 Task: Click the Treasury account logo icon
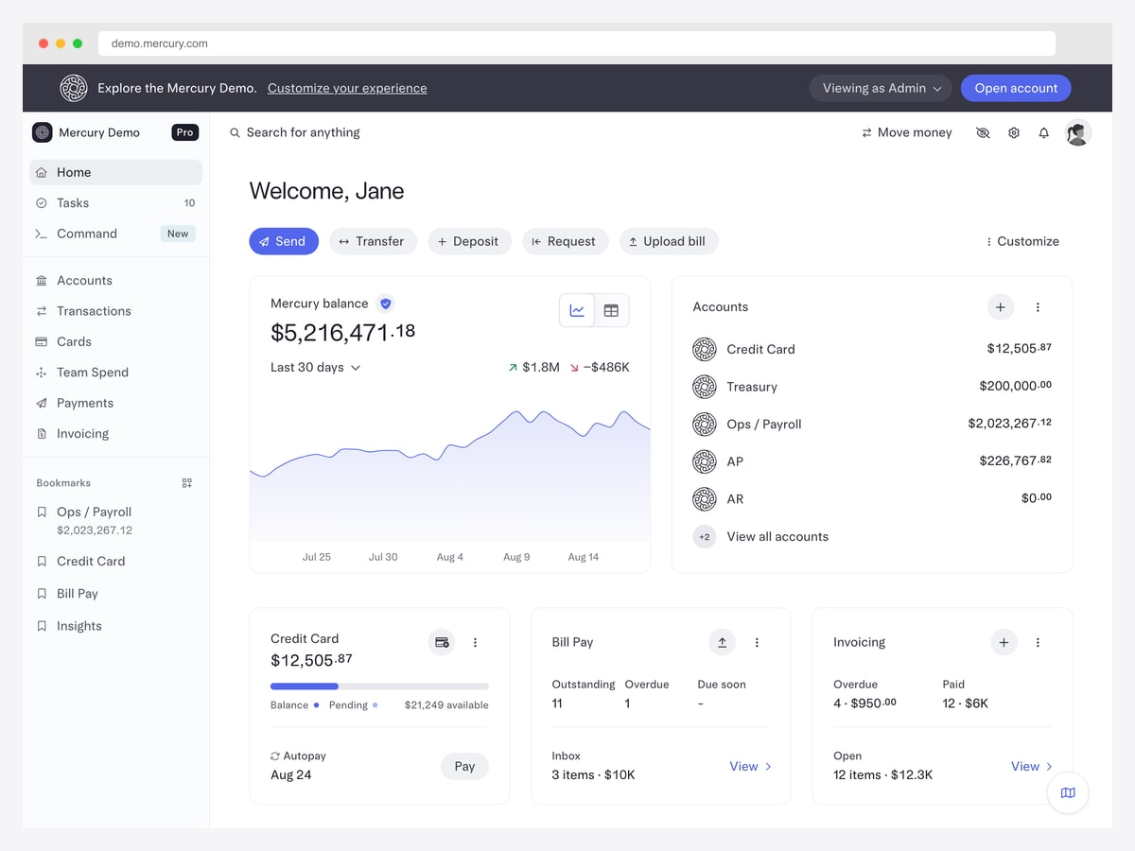point(705,387)
